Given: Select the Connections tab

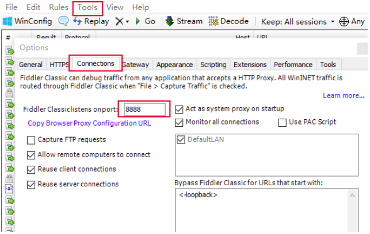Looking at the screenshot, I should (x=96, y=63).
